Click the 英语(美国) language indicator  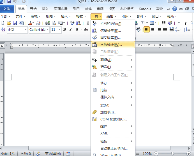[x=53, y=154]
